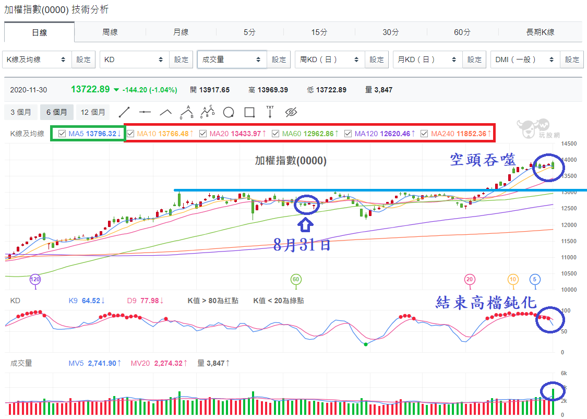Viewport: 587px width, 419px height.
Task: Open the KD indicator dropdown
Action: [x=135, y=59]
